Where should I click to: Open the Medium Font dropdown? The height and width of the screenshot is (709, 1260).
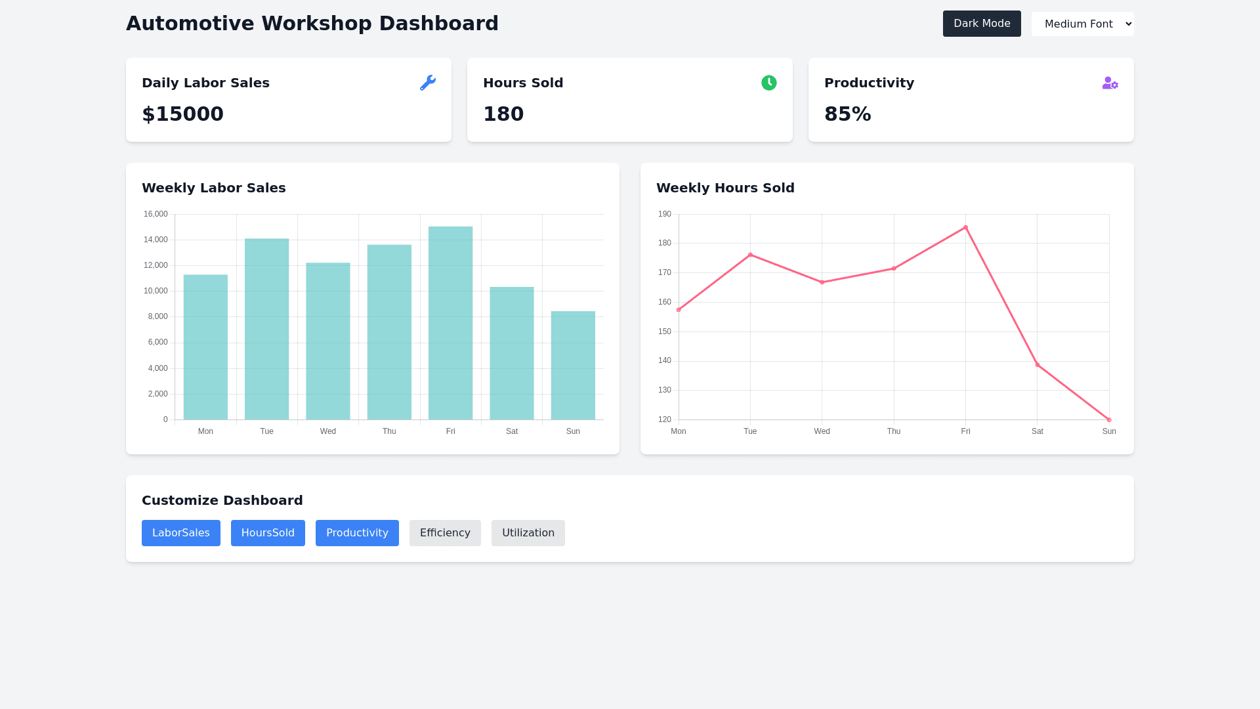click(1082, 24)
